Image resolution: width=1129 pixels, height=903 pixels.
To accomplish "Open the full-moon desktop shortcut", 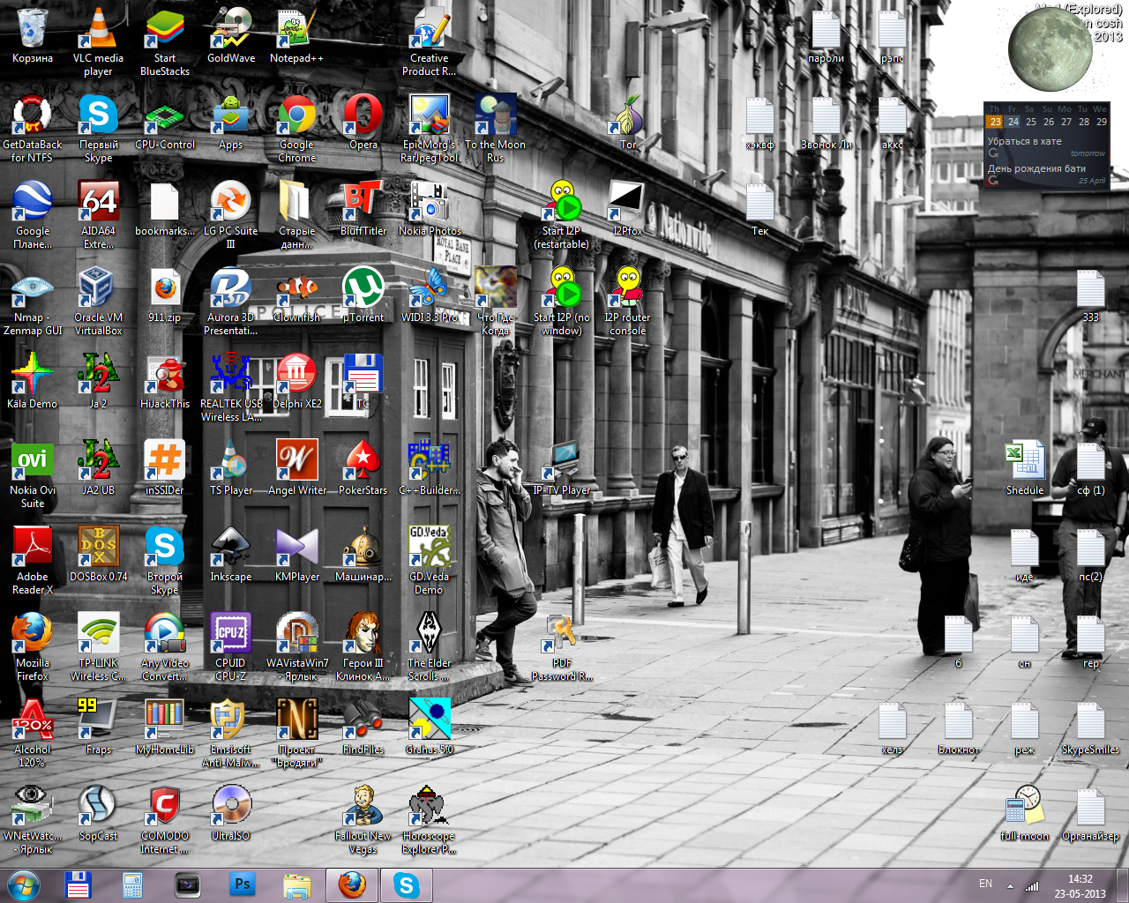I will tap(1025, 815).
